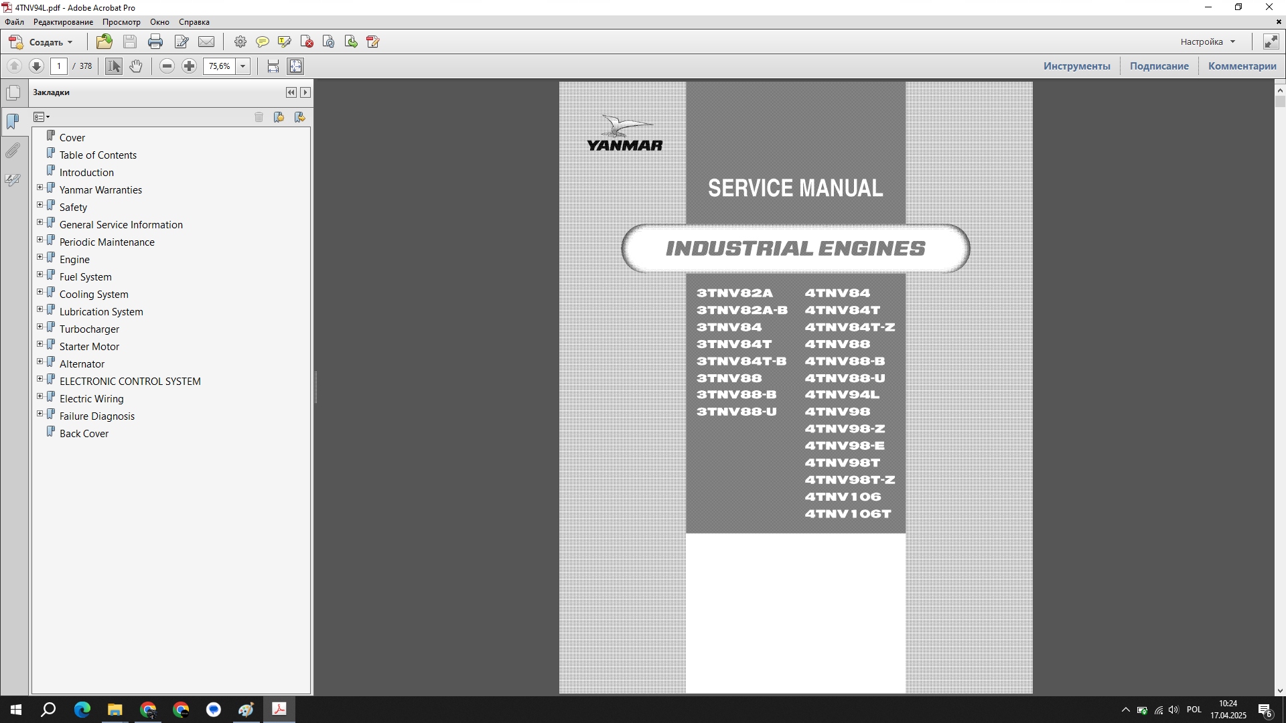
Task: Select the Hand pan tool
Action: pyautogui.click(x=136, y=66)
